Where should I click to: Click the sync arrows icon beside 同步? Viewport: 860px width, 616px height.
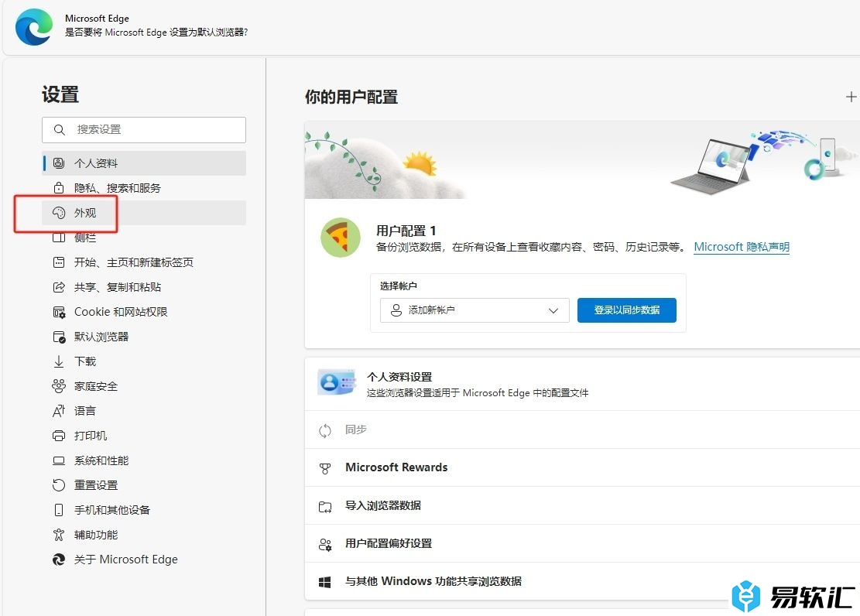click(325, 430)
